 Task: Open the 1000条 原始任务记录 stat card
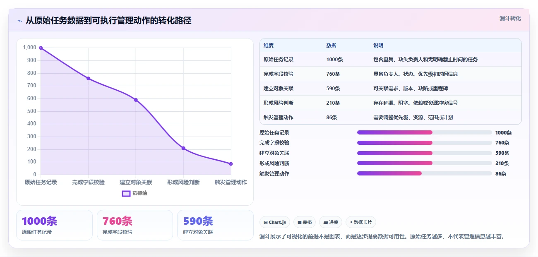coord(54,225)
